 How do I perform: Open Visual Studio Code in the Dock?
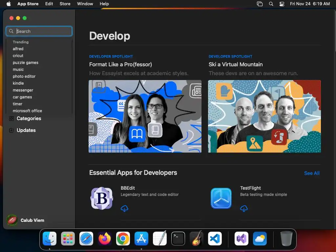click(215, 239)
